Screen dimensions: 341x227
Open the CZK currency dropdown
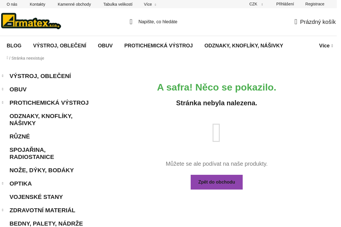[x=256, y=4]
